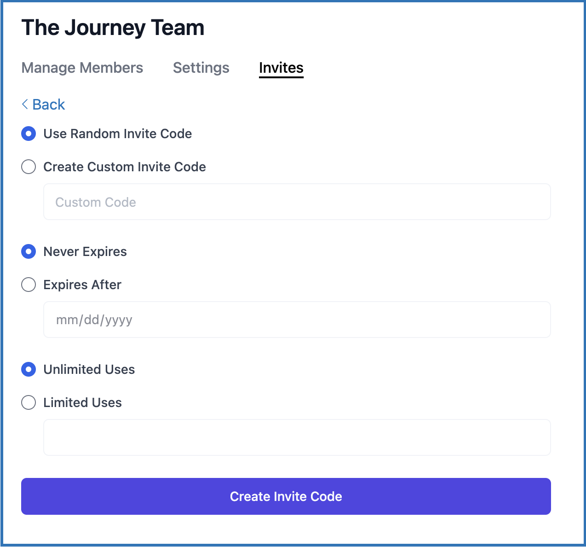Choose the Create Custom Invite Code radio button
This screenshot has width=586, height=547.
29,167
